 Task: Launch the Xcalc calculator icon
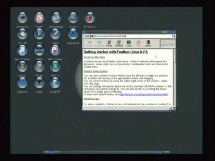[x=73, y=18]
